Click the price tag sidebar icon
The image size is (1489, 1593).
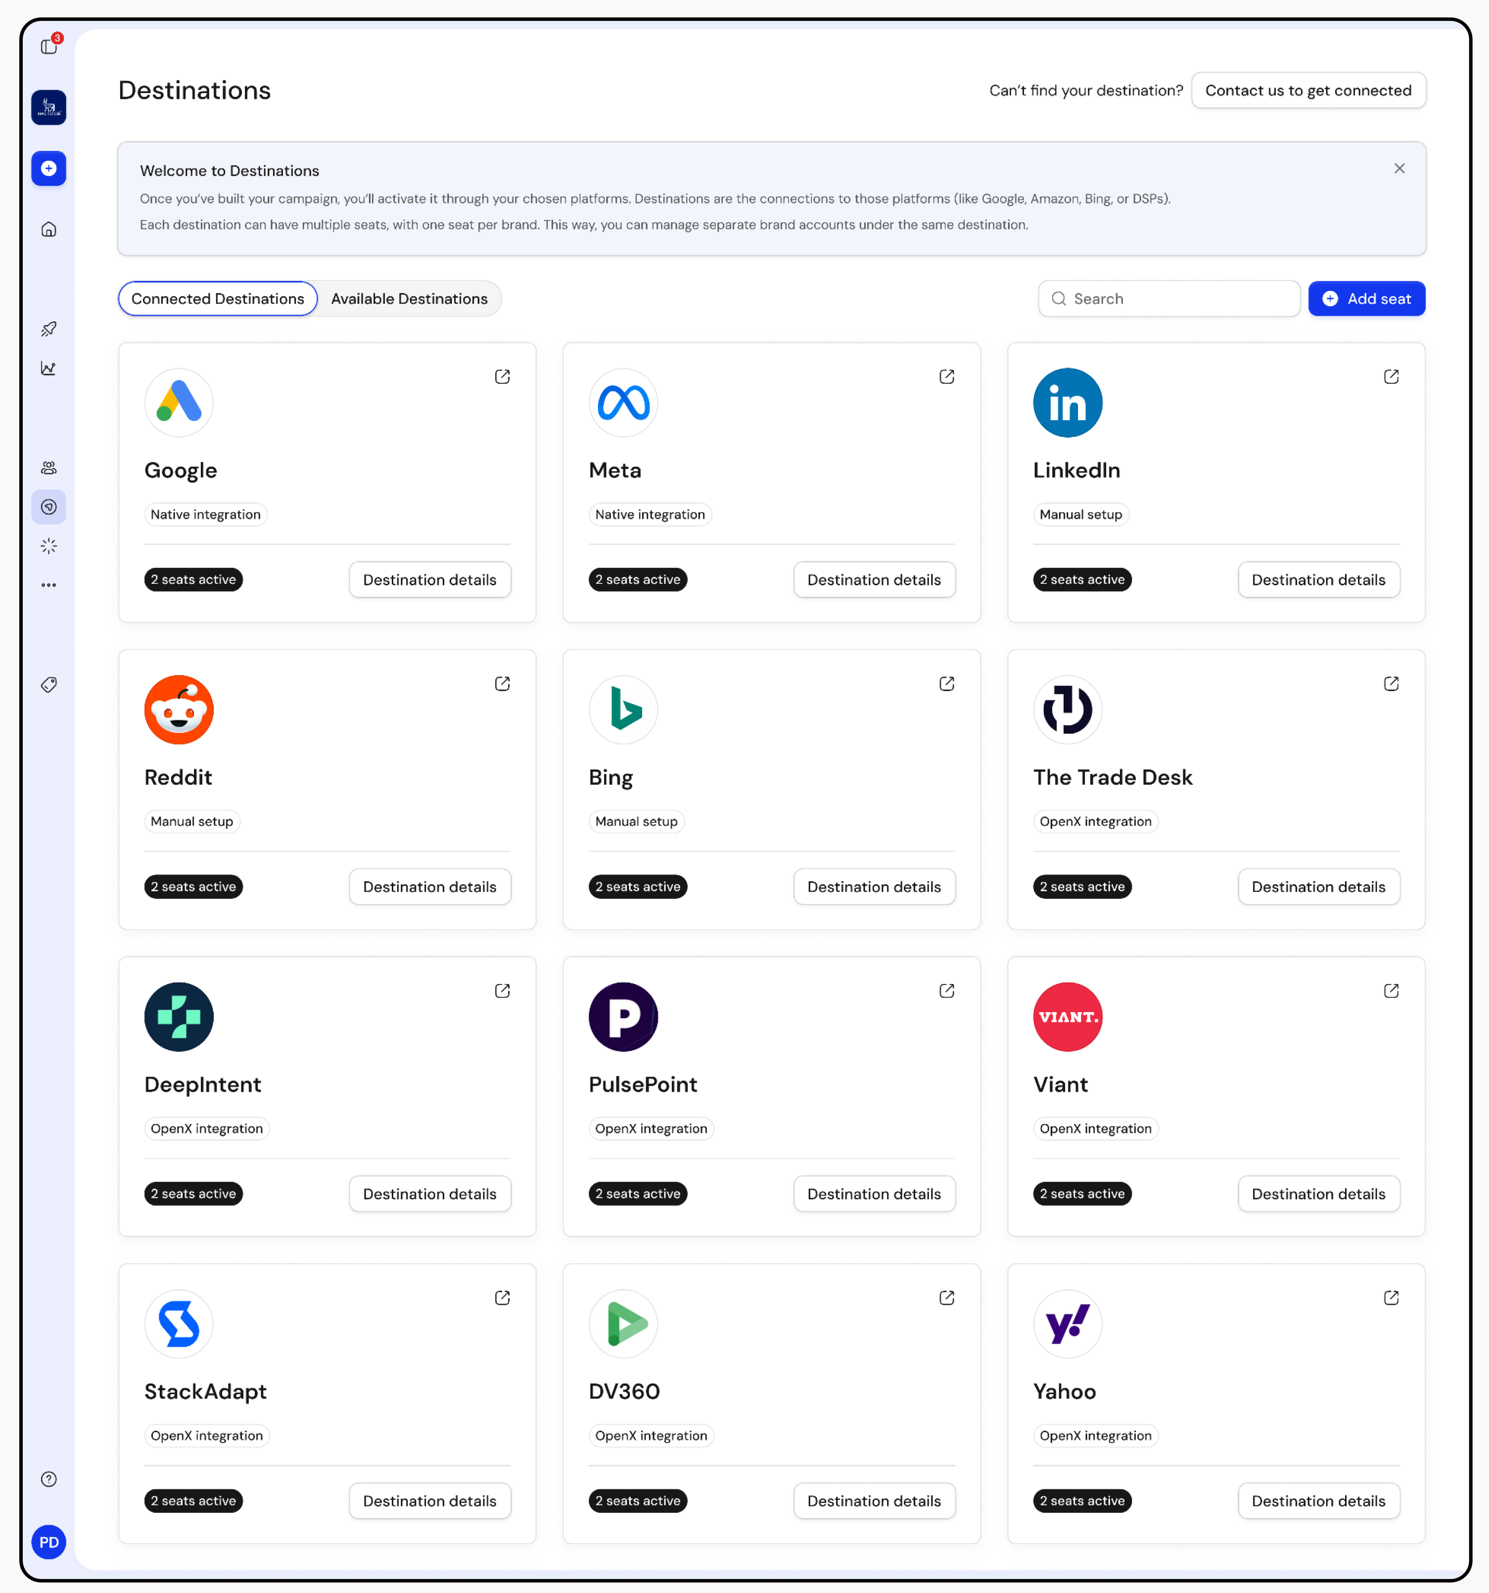[x=49, y=685]
